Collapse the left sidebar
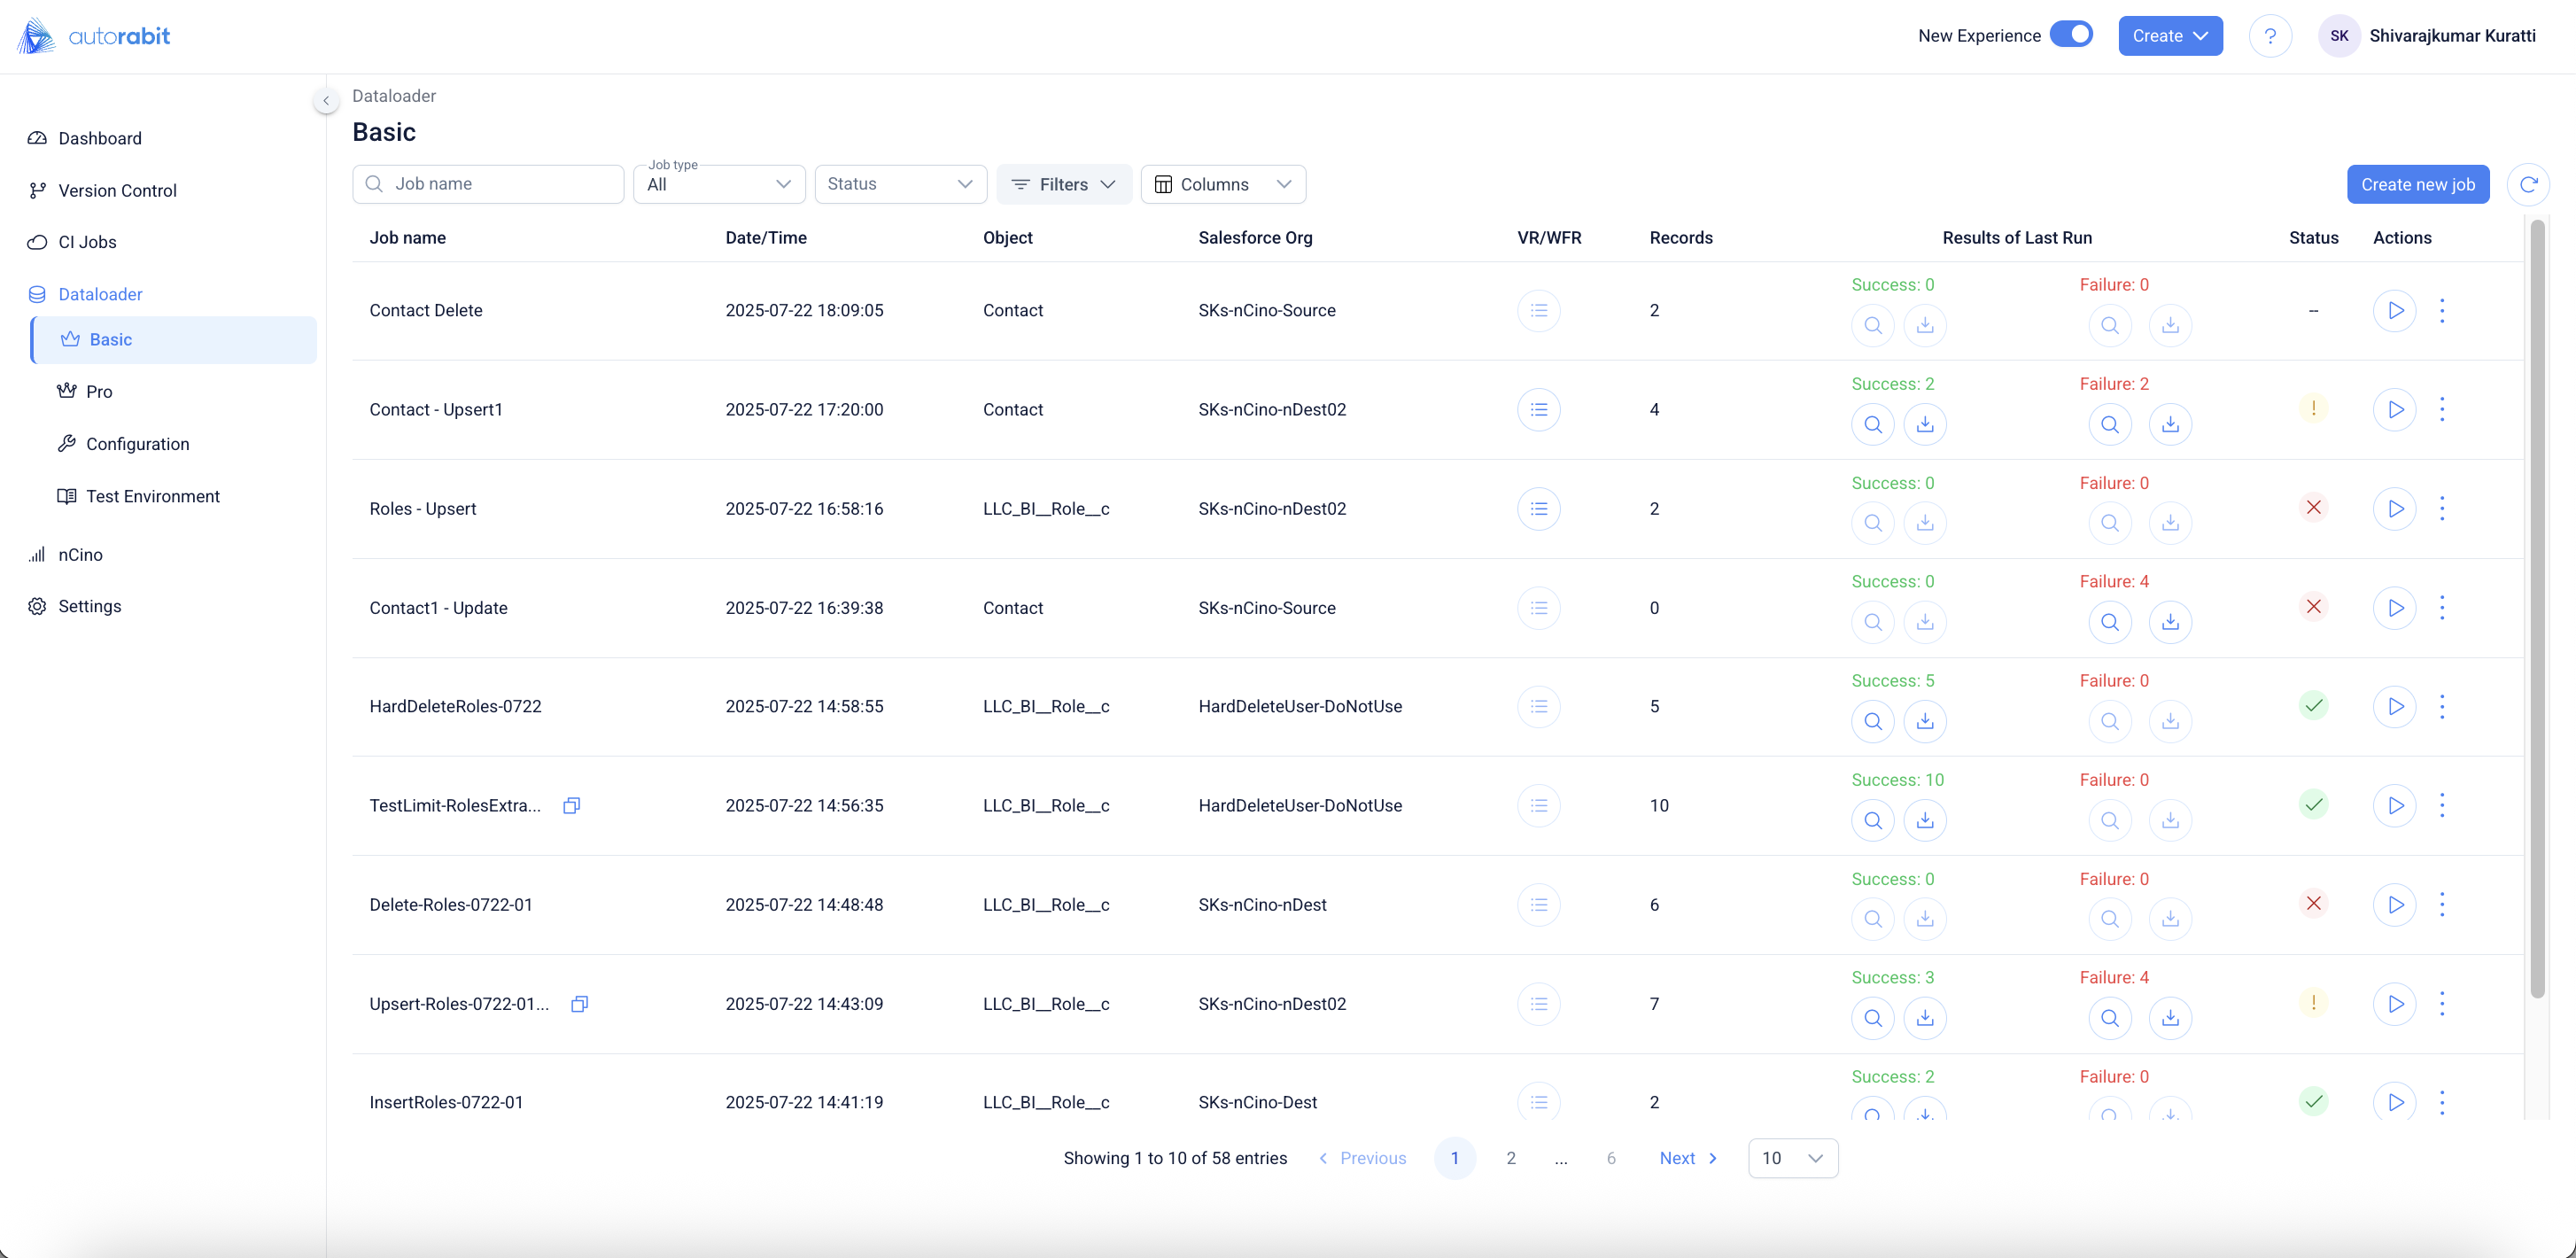Image resolution: width=2576 pixels, height=1258 pixels. (x=325, y=100)
